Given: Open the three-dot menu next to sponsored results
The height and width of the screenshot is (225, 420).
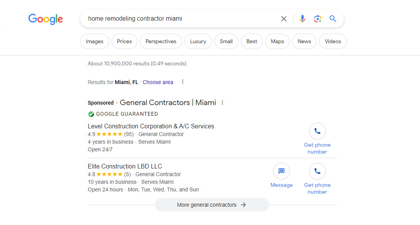Looking at the screenshot, I should (x=222, y=102).
